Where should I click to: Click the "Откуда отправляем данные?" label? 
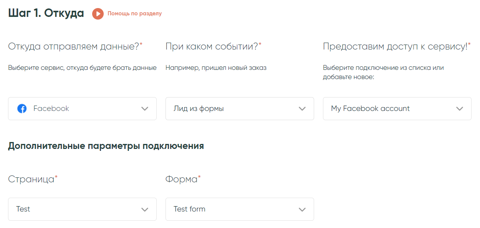[x=73, y=47]
